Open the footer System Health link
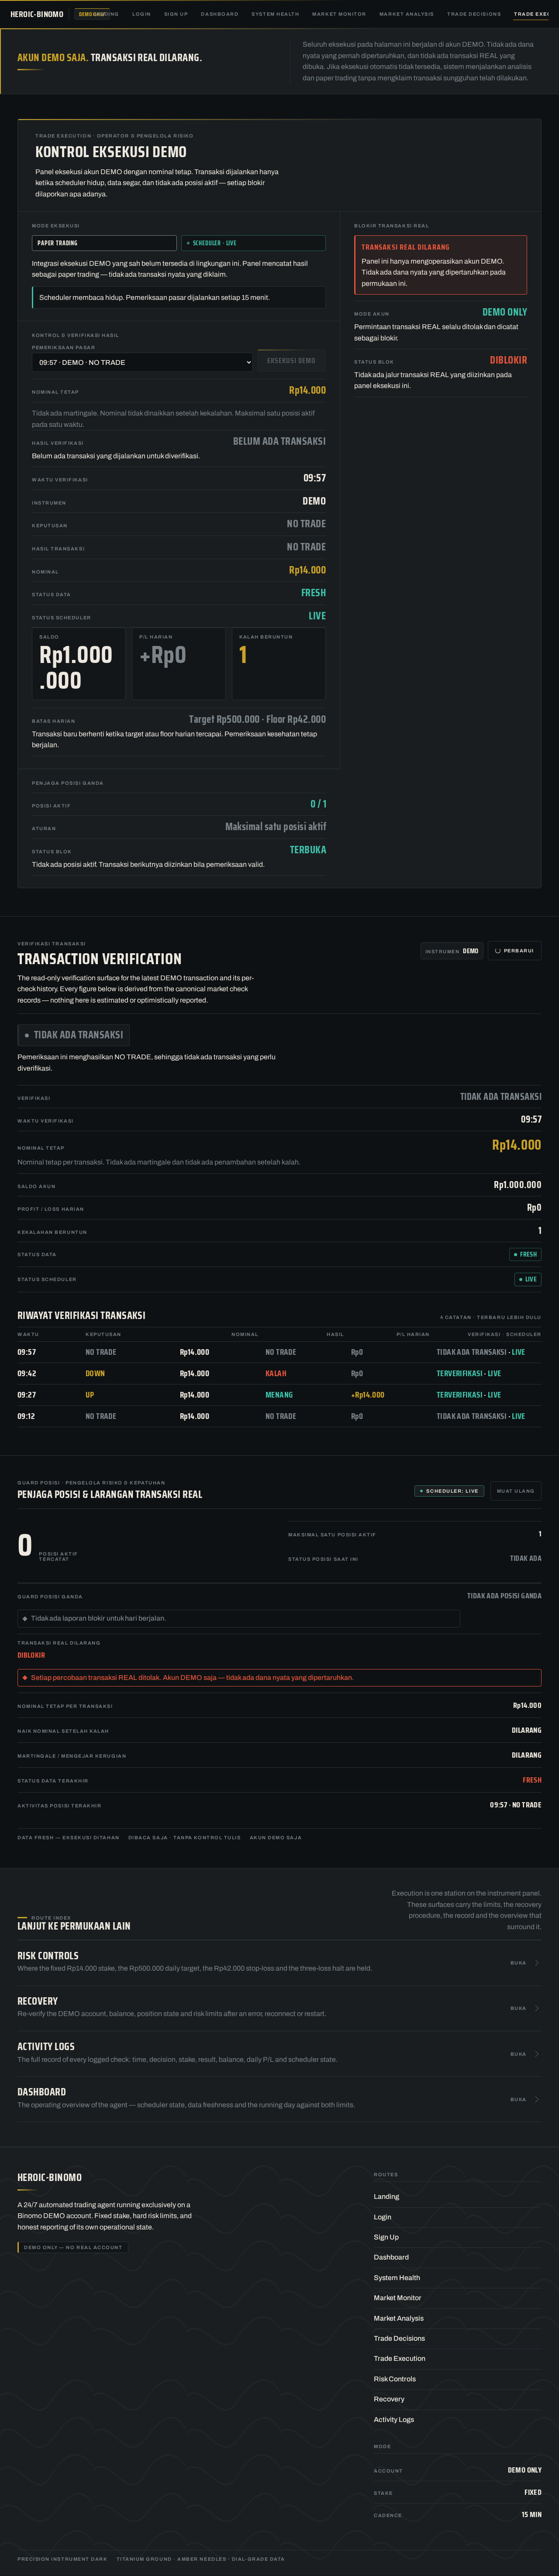This screenshot has width=559, height=2576. pyautogui.click(x=397, y=2278)
